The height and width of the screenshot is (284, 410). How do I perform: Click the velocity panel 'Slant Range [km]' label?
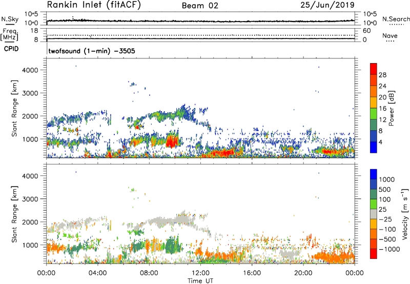tap(14, 214)
